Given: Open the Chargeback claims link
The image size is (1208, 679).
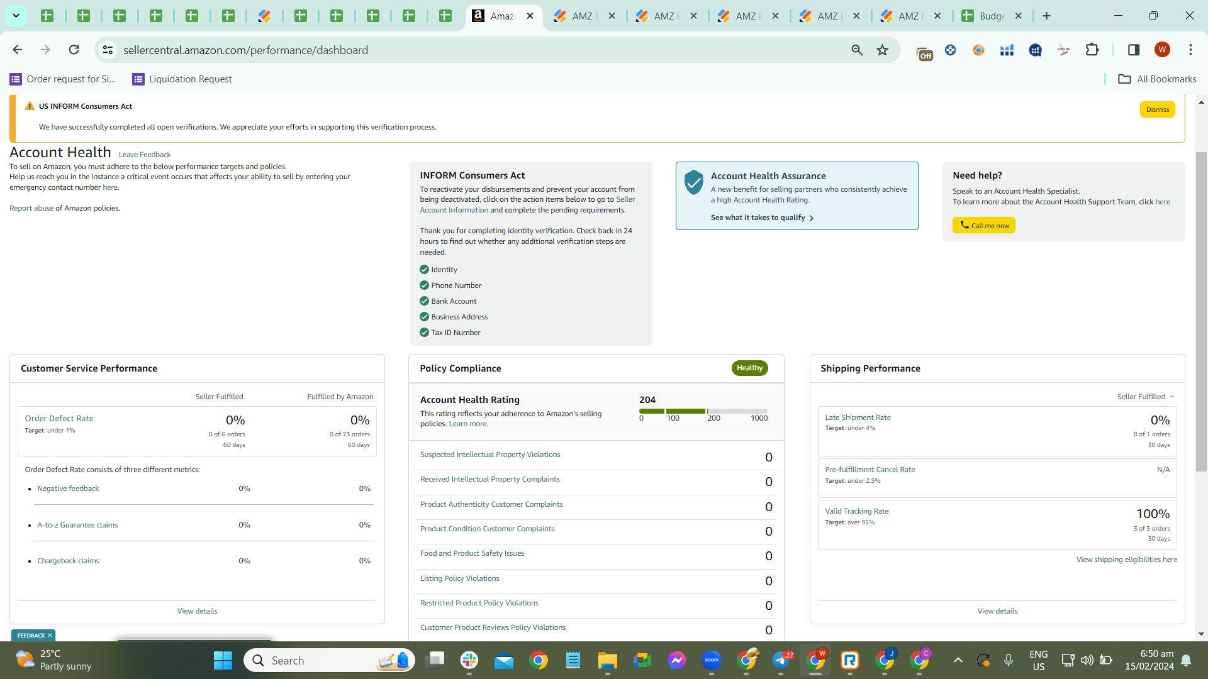Looking at the screenshot, I should pos(68,561).
